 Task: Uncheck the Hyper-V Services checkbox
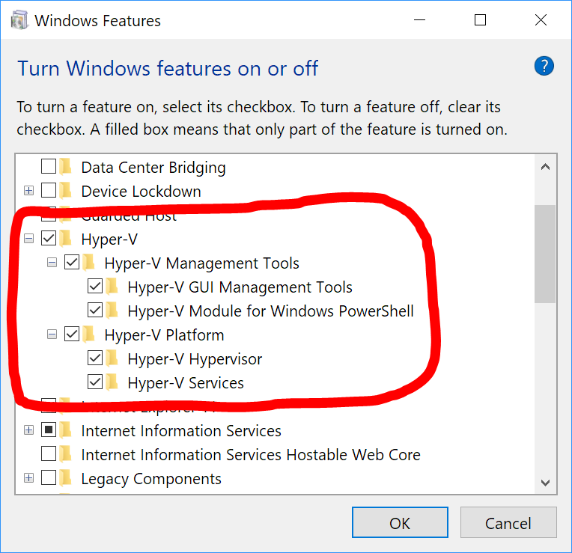(x=95, y=382)
